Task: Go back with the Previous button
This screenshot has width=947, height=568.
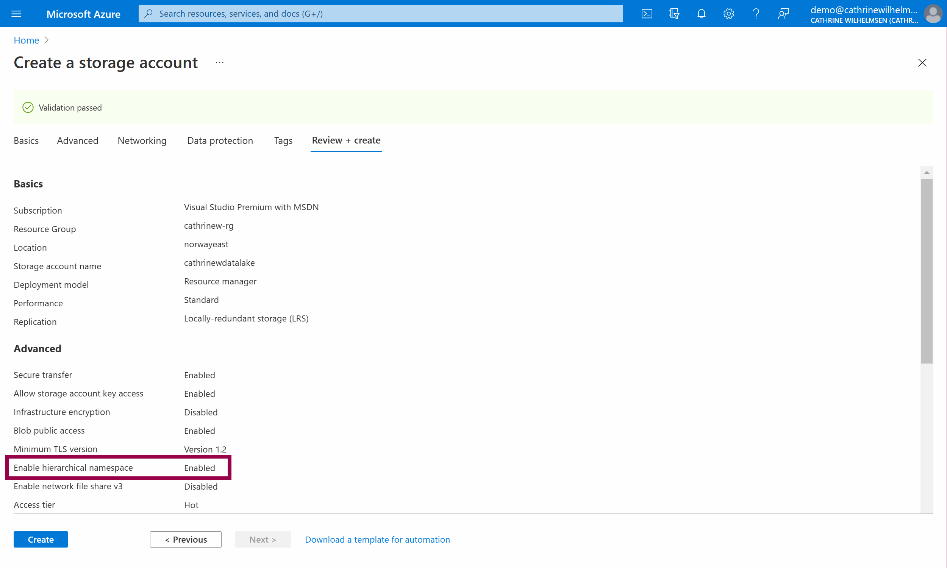Action: pyautogui.click(x=186, y=539)
